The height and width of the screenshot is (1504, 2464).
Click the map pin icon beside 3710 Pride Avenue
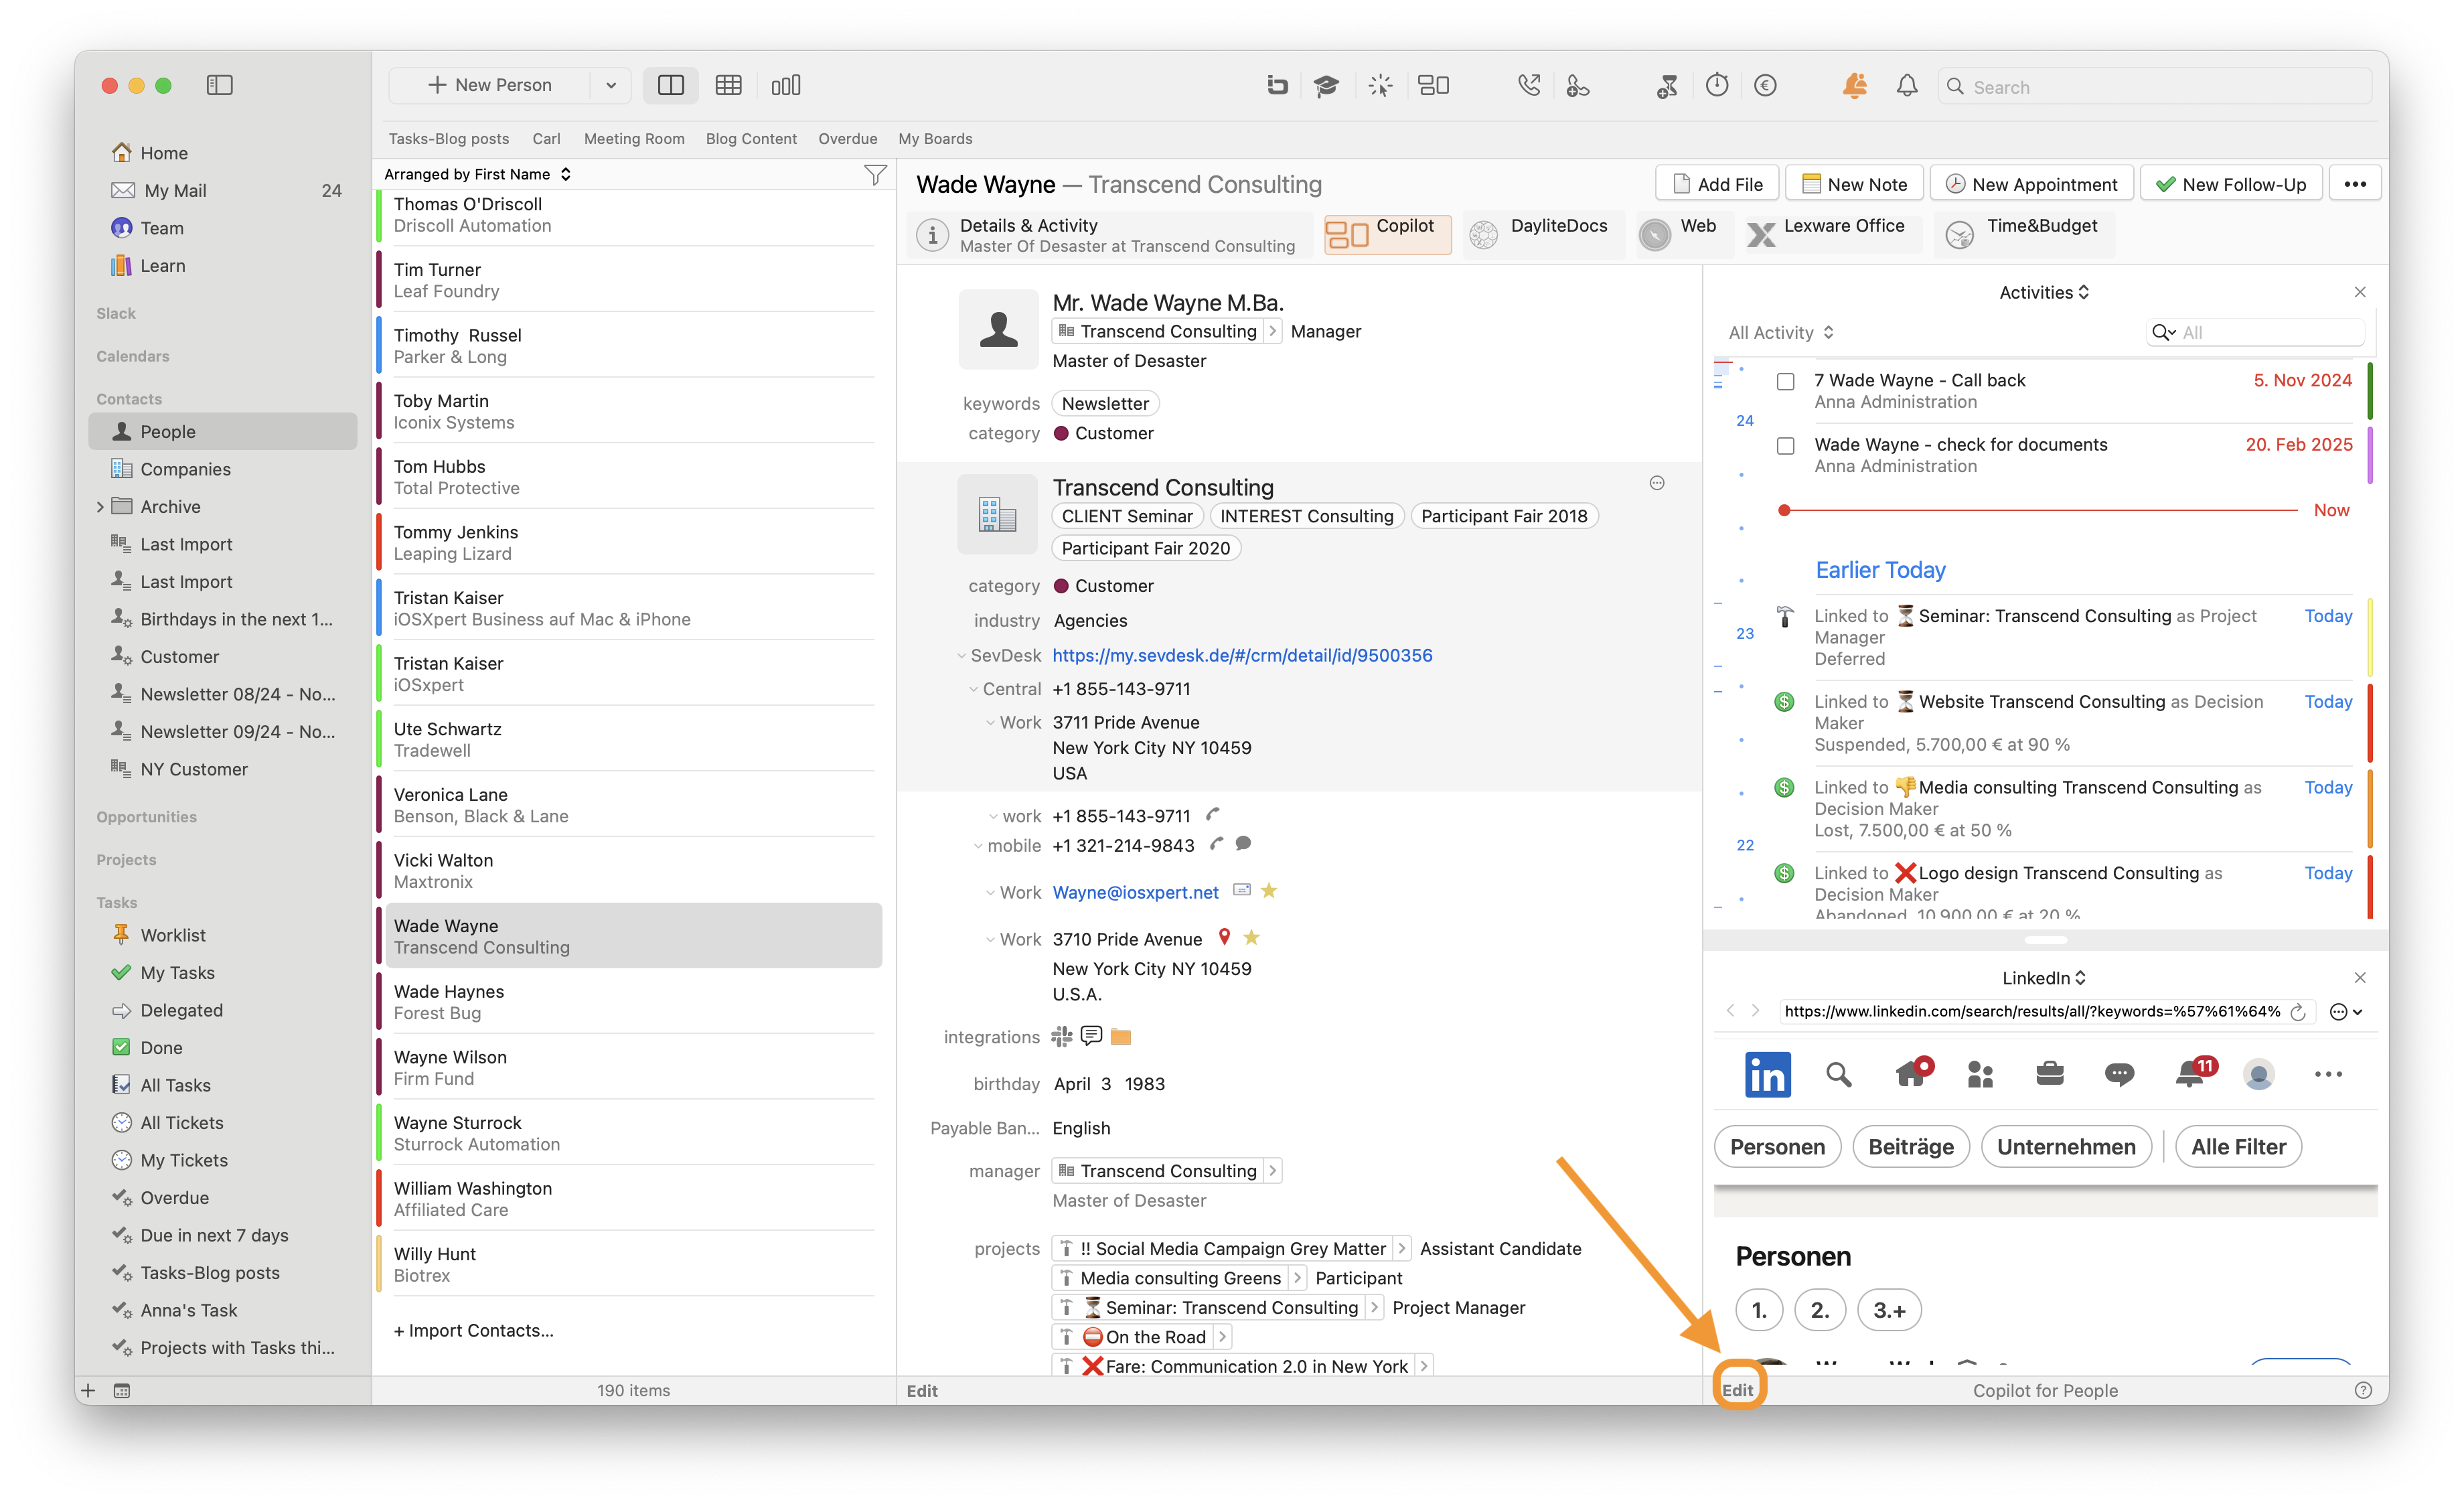point(1224,937)
